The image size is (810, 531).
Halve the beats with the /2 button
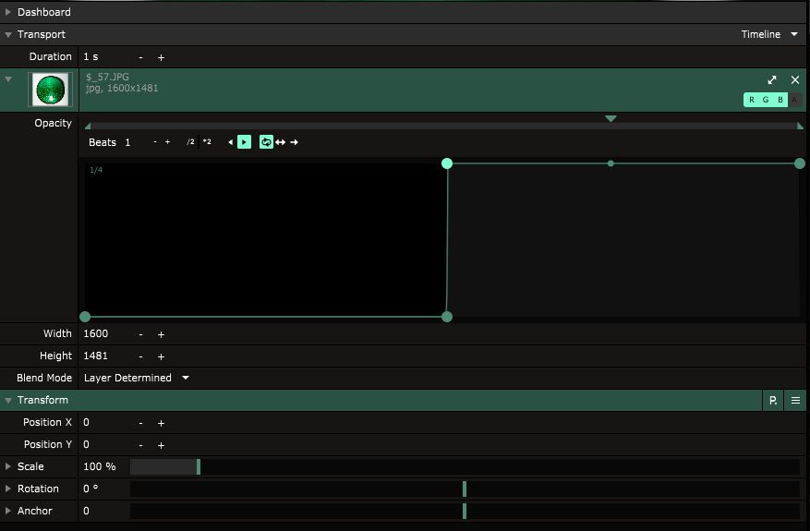click(190, 142)
